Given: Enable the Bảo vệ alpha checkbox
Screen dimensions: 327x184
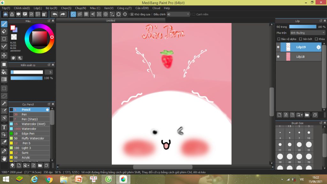Looking at the screenshot, I should pos(279,39).
